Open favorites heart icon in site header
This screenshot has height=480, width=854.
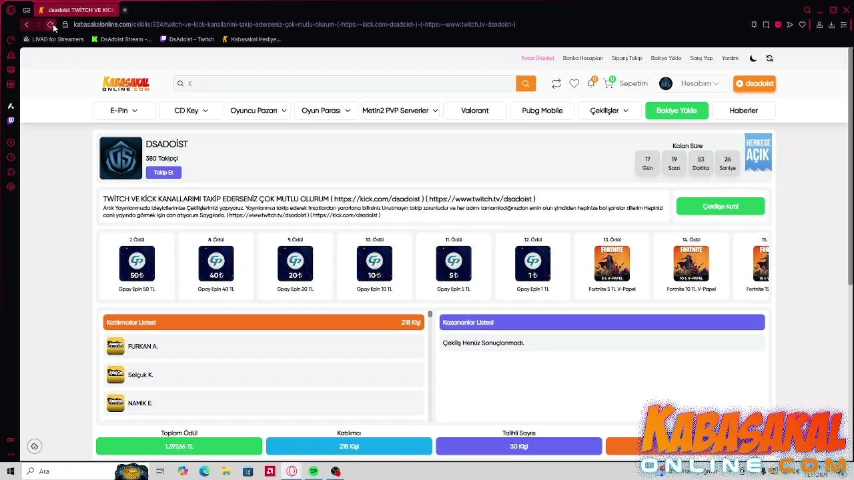574,83
